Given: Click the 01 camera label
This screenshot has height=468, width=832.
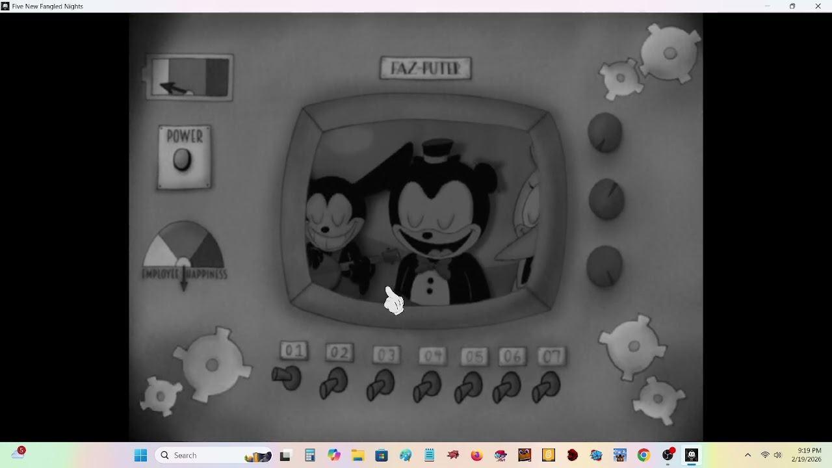Looking at the screenshot, I should (294, 351).
